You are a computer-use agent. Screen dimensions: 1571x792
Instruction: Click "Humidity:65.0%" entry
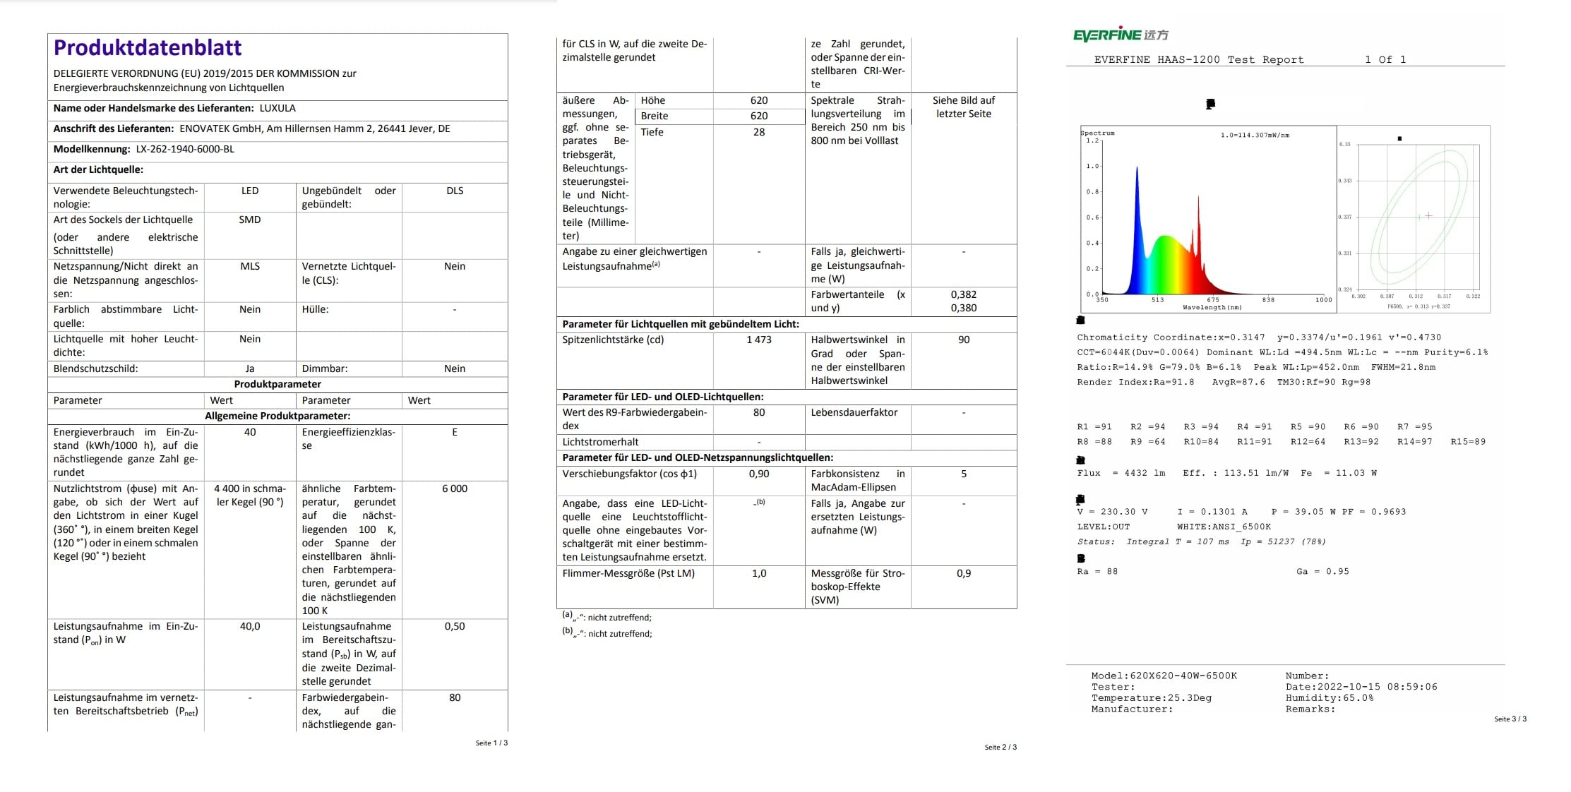pyautogui.click(x=1330, y=698)
